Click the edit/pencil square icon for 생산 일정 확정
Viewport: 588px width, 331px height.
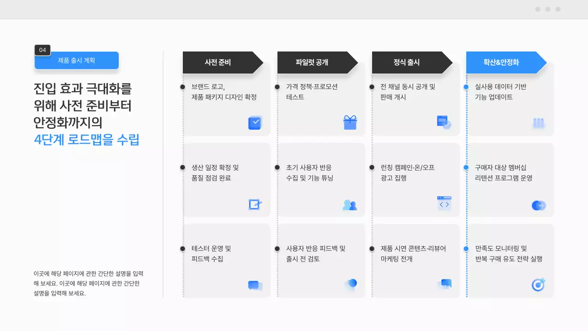(254, 204)
